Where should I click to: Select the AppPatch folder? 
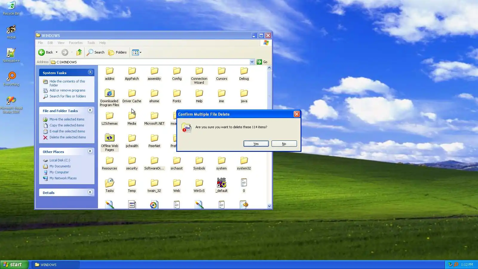coord(132,74)
